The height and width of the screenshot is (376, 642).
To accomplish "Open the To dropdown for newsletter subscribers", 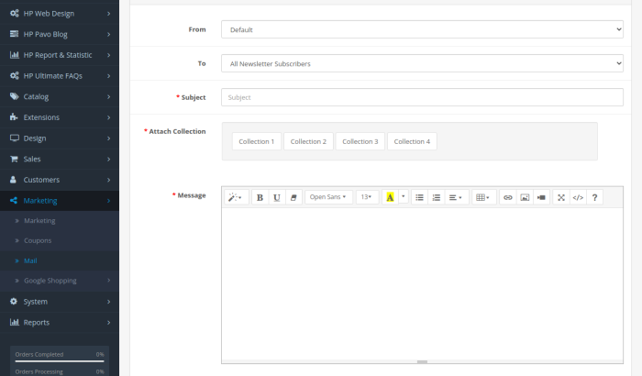I will pyautogui.click(x=422, y=63).
